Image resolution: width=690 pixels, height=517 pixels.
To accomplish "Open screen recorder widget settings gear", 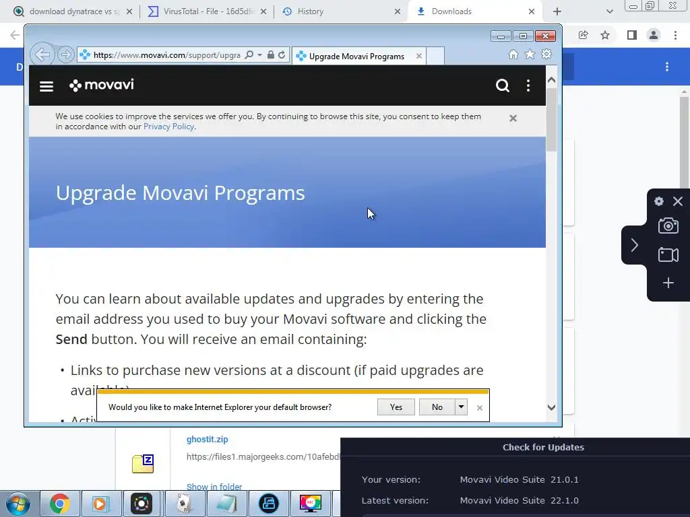I will click(x=659, y=201).
